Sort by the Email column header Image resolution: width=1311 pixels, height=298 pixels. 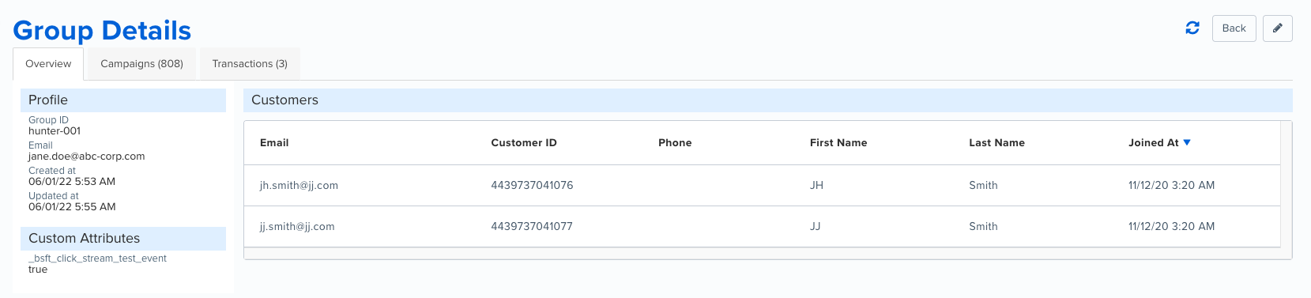(274, 143)
